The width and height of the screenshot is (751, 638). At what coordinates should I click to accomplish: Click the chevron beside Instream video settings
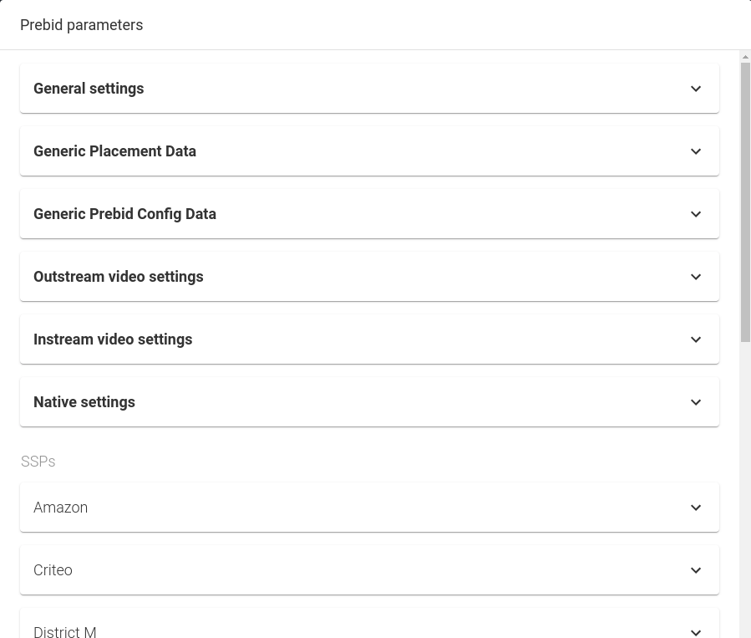click(696, 339)
